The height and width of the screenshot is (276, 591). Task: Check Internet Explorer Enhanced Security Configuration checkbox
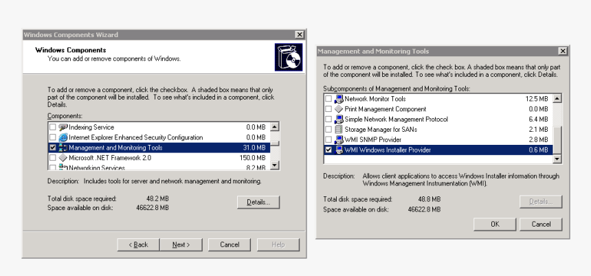[53, 137]
